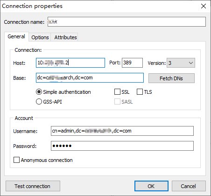Focus the Password input field
Screen dimensions: 211x196
(122, 146)
